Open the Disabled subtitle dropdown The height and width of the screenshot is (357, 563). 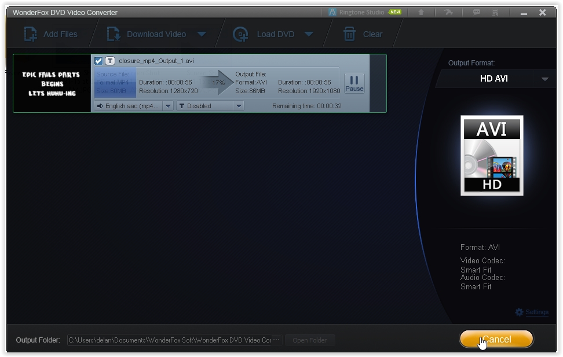click(x=239, y=106)
